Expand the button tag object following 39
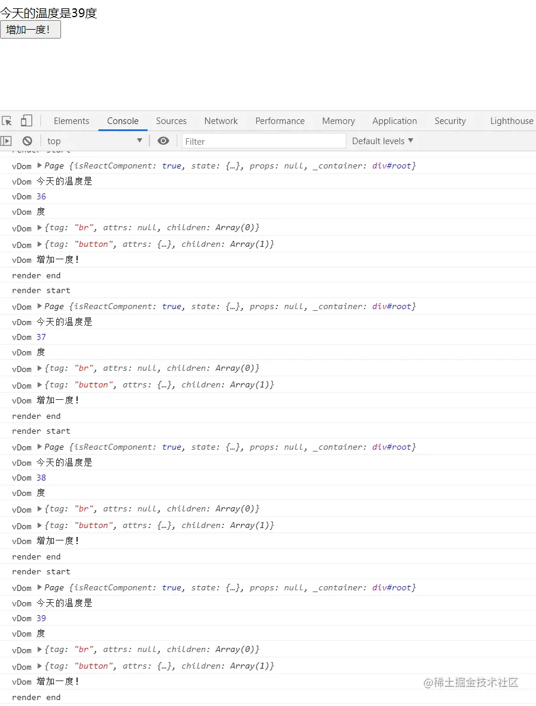536x706 pixels. pyautogui.click(x=40, y=666)
